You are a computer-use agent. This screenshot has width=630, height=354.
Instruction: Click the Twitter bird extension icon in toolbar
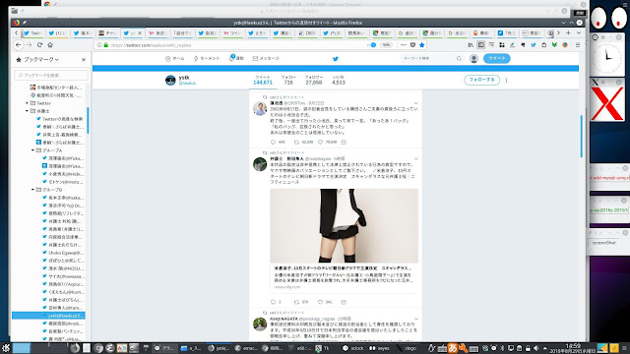coord(534,45)
